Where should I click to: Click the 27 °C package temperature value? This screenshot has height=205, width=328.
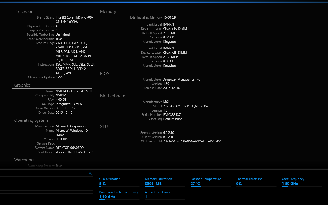tap(195, 184)
